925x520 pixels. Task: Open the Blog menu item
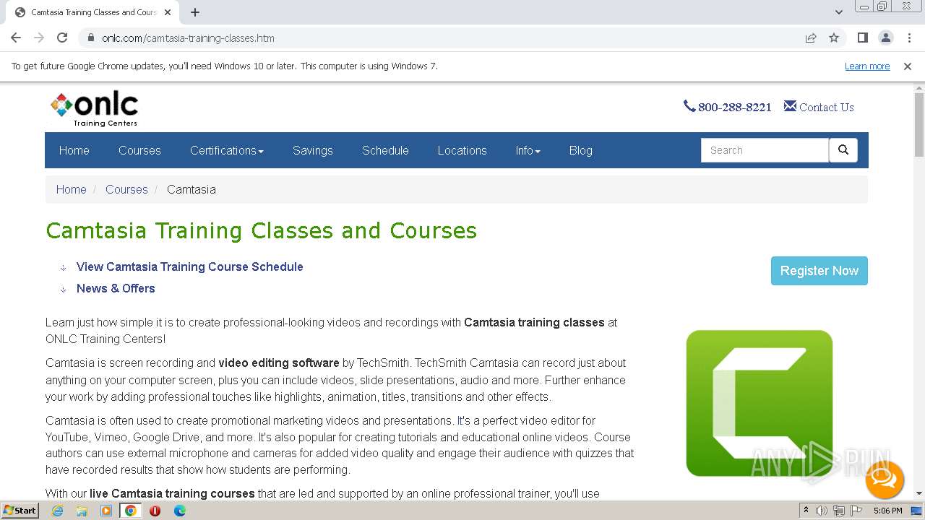pyautogui.click(x=581, y=150)
